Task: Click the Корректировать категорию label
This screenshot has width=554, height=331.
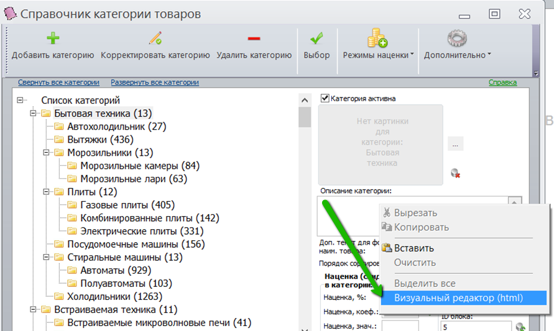Action: tap(155, 55)
